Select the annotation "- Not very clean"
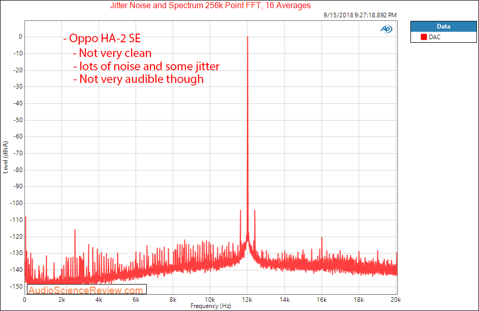The width and height of the screenshot is (479, 311). click(112, 53)
